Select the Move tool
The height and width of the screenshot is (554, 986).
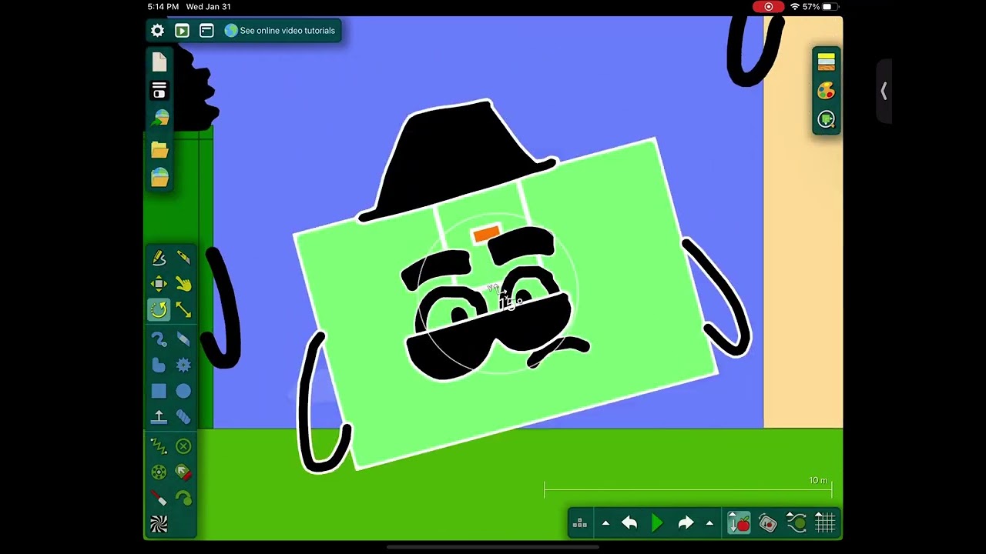click(x=159, y=284)
